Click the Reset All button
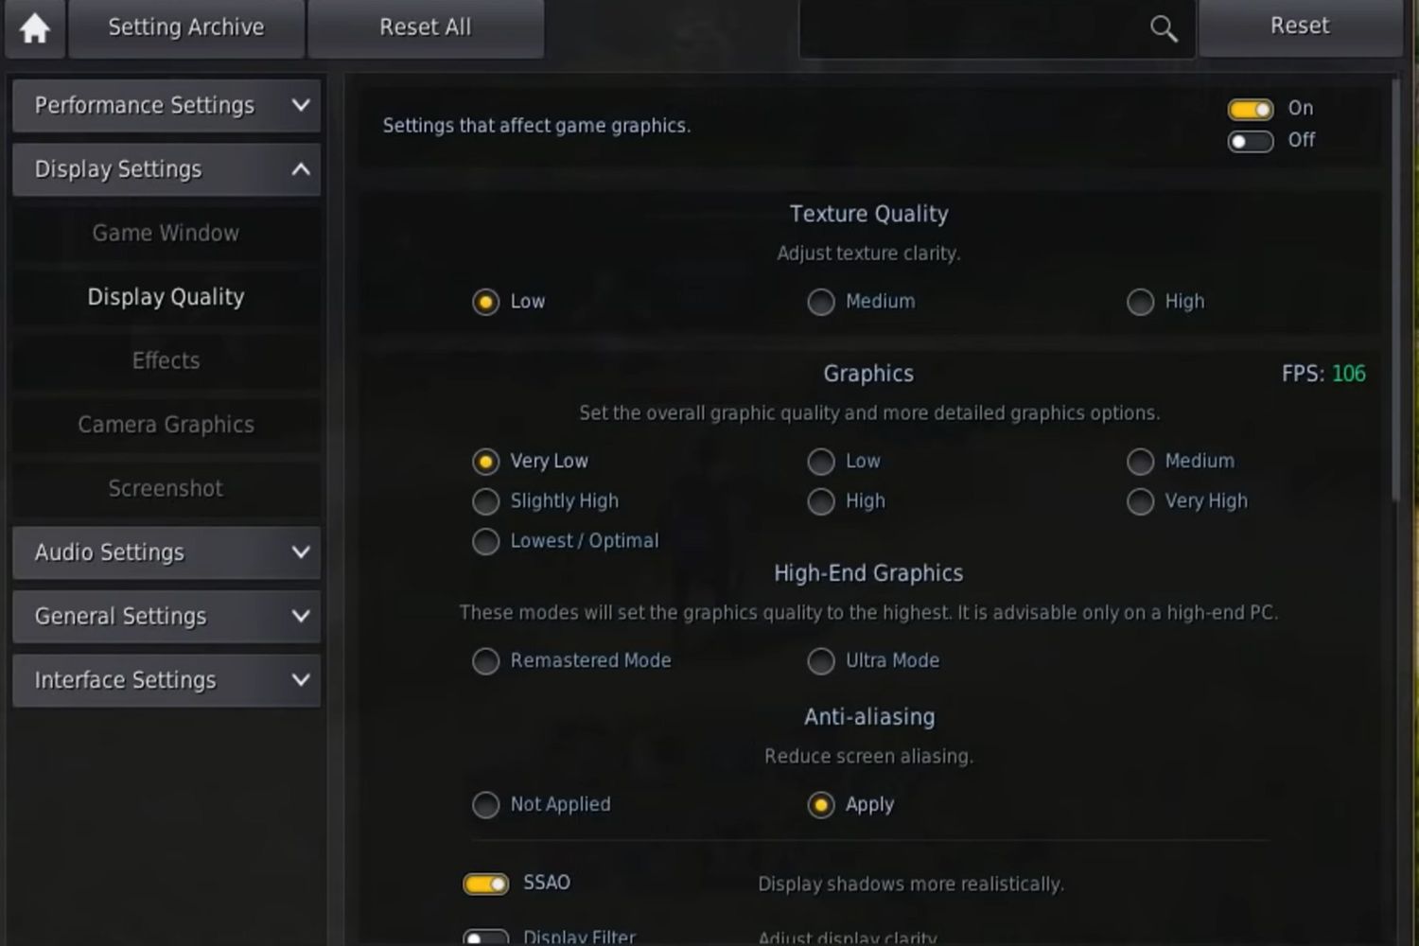 426,26
